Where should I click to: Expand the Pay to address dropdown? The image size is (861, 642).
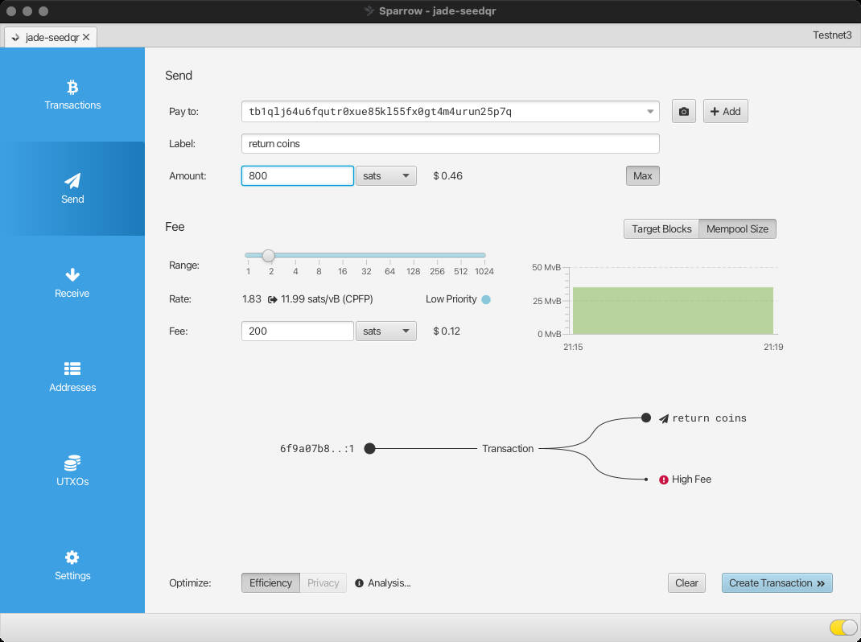pyautogui.click(x=650, y=112)
